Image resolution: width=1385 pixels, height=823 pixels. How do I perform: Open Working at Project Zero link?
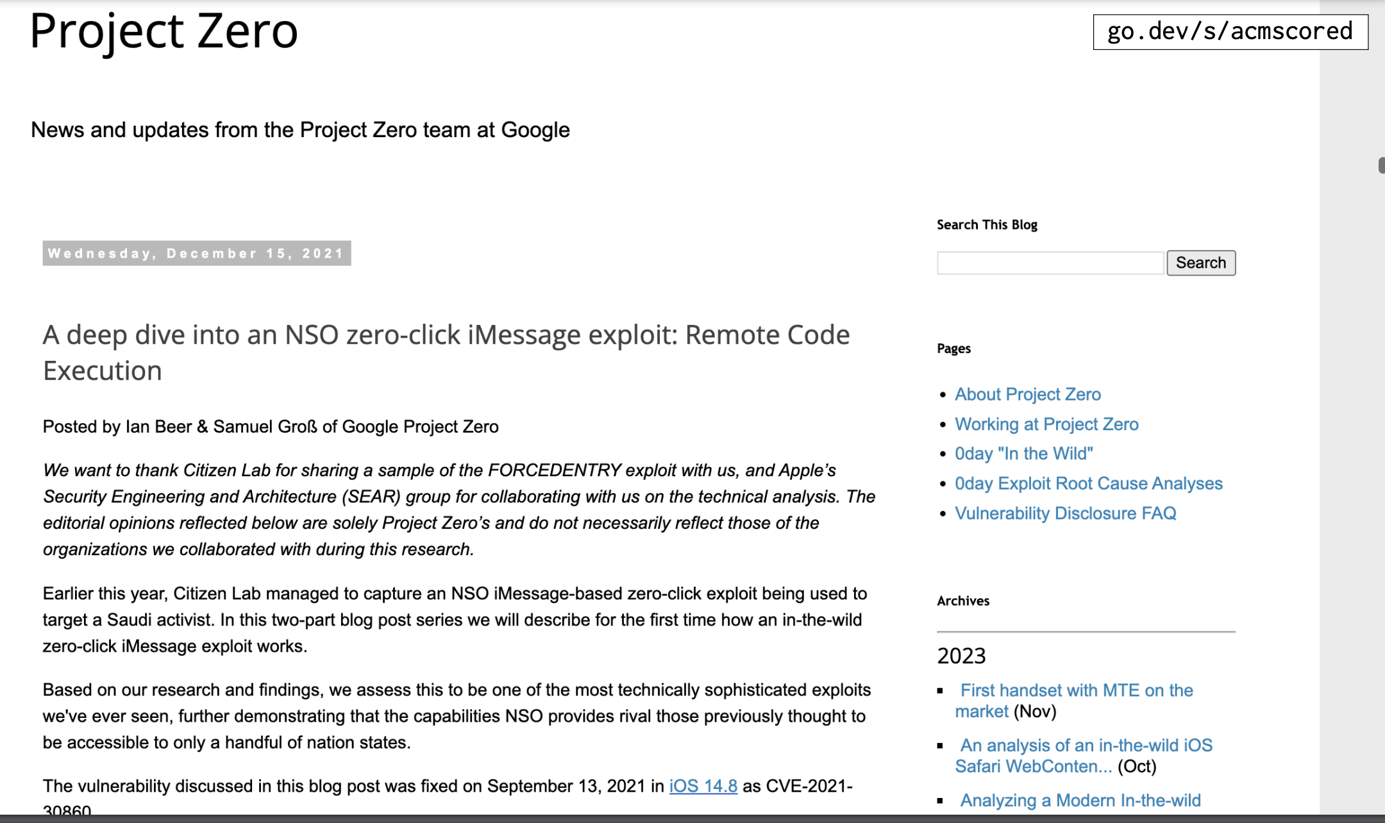click(x=1046, y=424)
